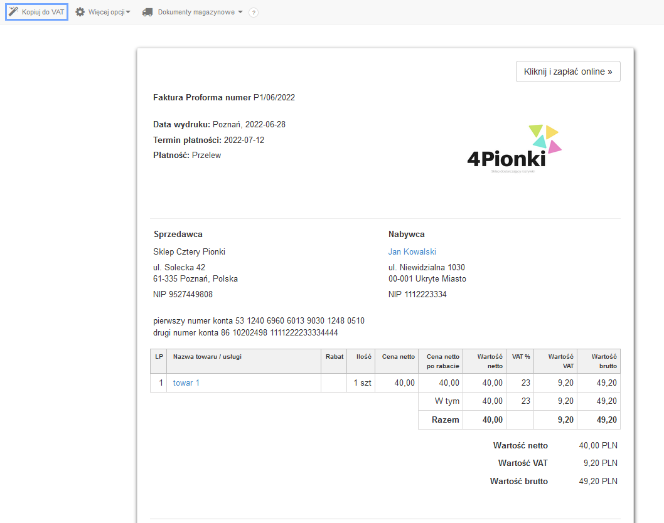Click payment method Przelew
Screen dimensions: 664x523
coord(206,156)
